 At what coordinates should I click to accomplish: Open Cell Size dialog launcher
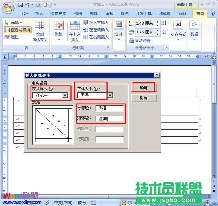click(x=166, y=47)
